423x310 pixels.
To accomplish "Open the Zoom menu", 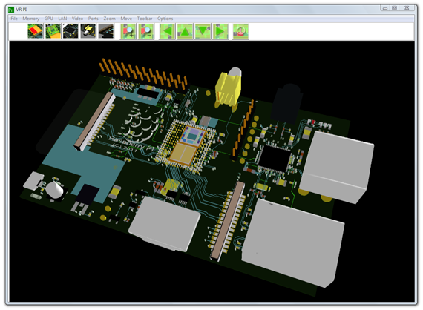I will pyautogui.click(x=109, y=19).
